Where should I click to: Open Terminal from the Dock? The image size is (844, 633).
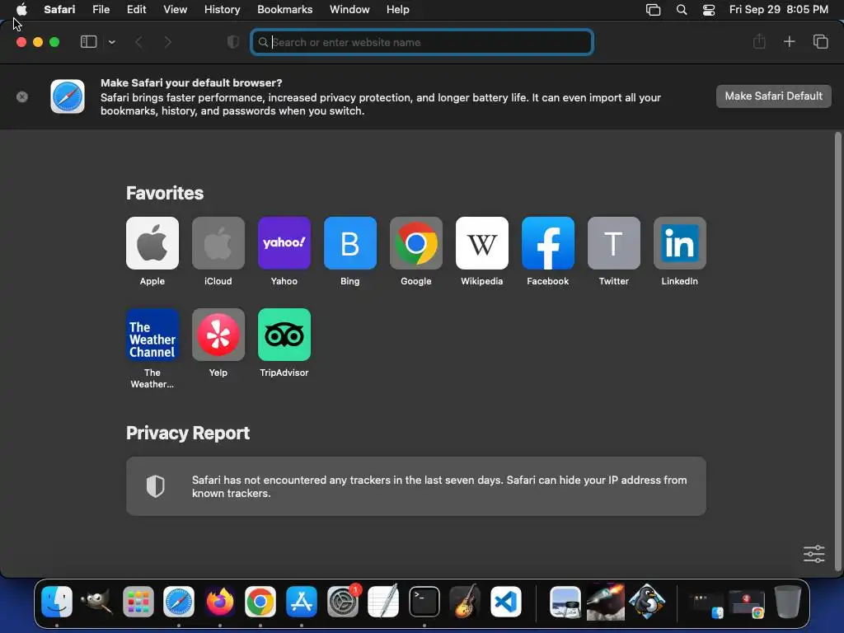click(424, 601)
